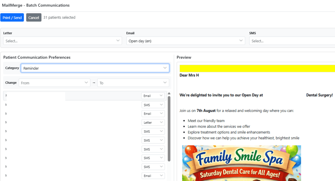The height and width of the screenshot is (181, 335).
Task: Click the Dear Mrs H greeting text
Action: (189, 75)
